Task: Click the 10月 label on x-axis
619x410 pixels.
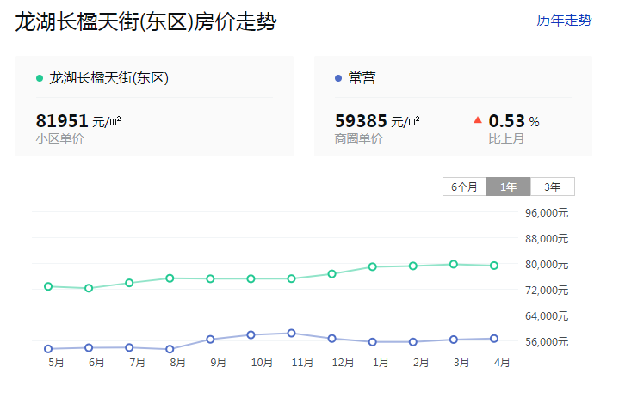Action: coord(262,363)
